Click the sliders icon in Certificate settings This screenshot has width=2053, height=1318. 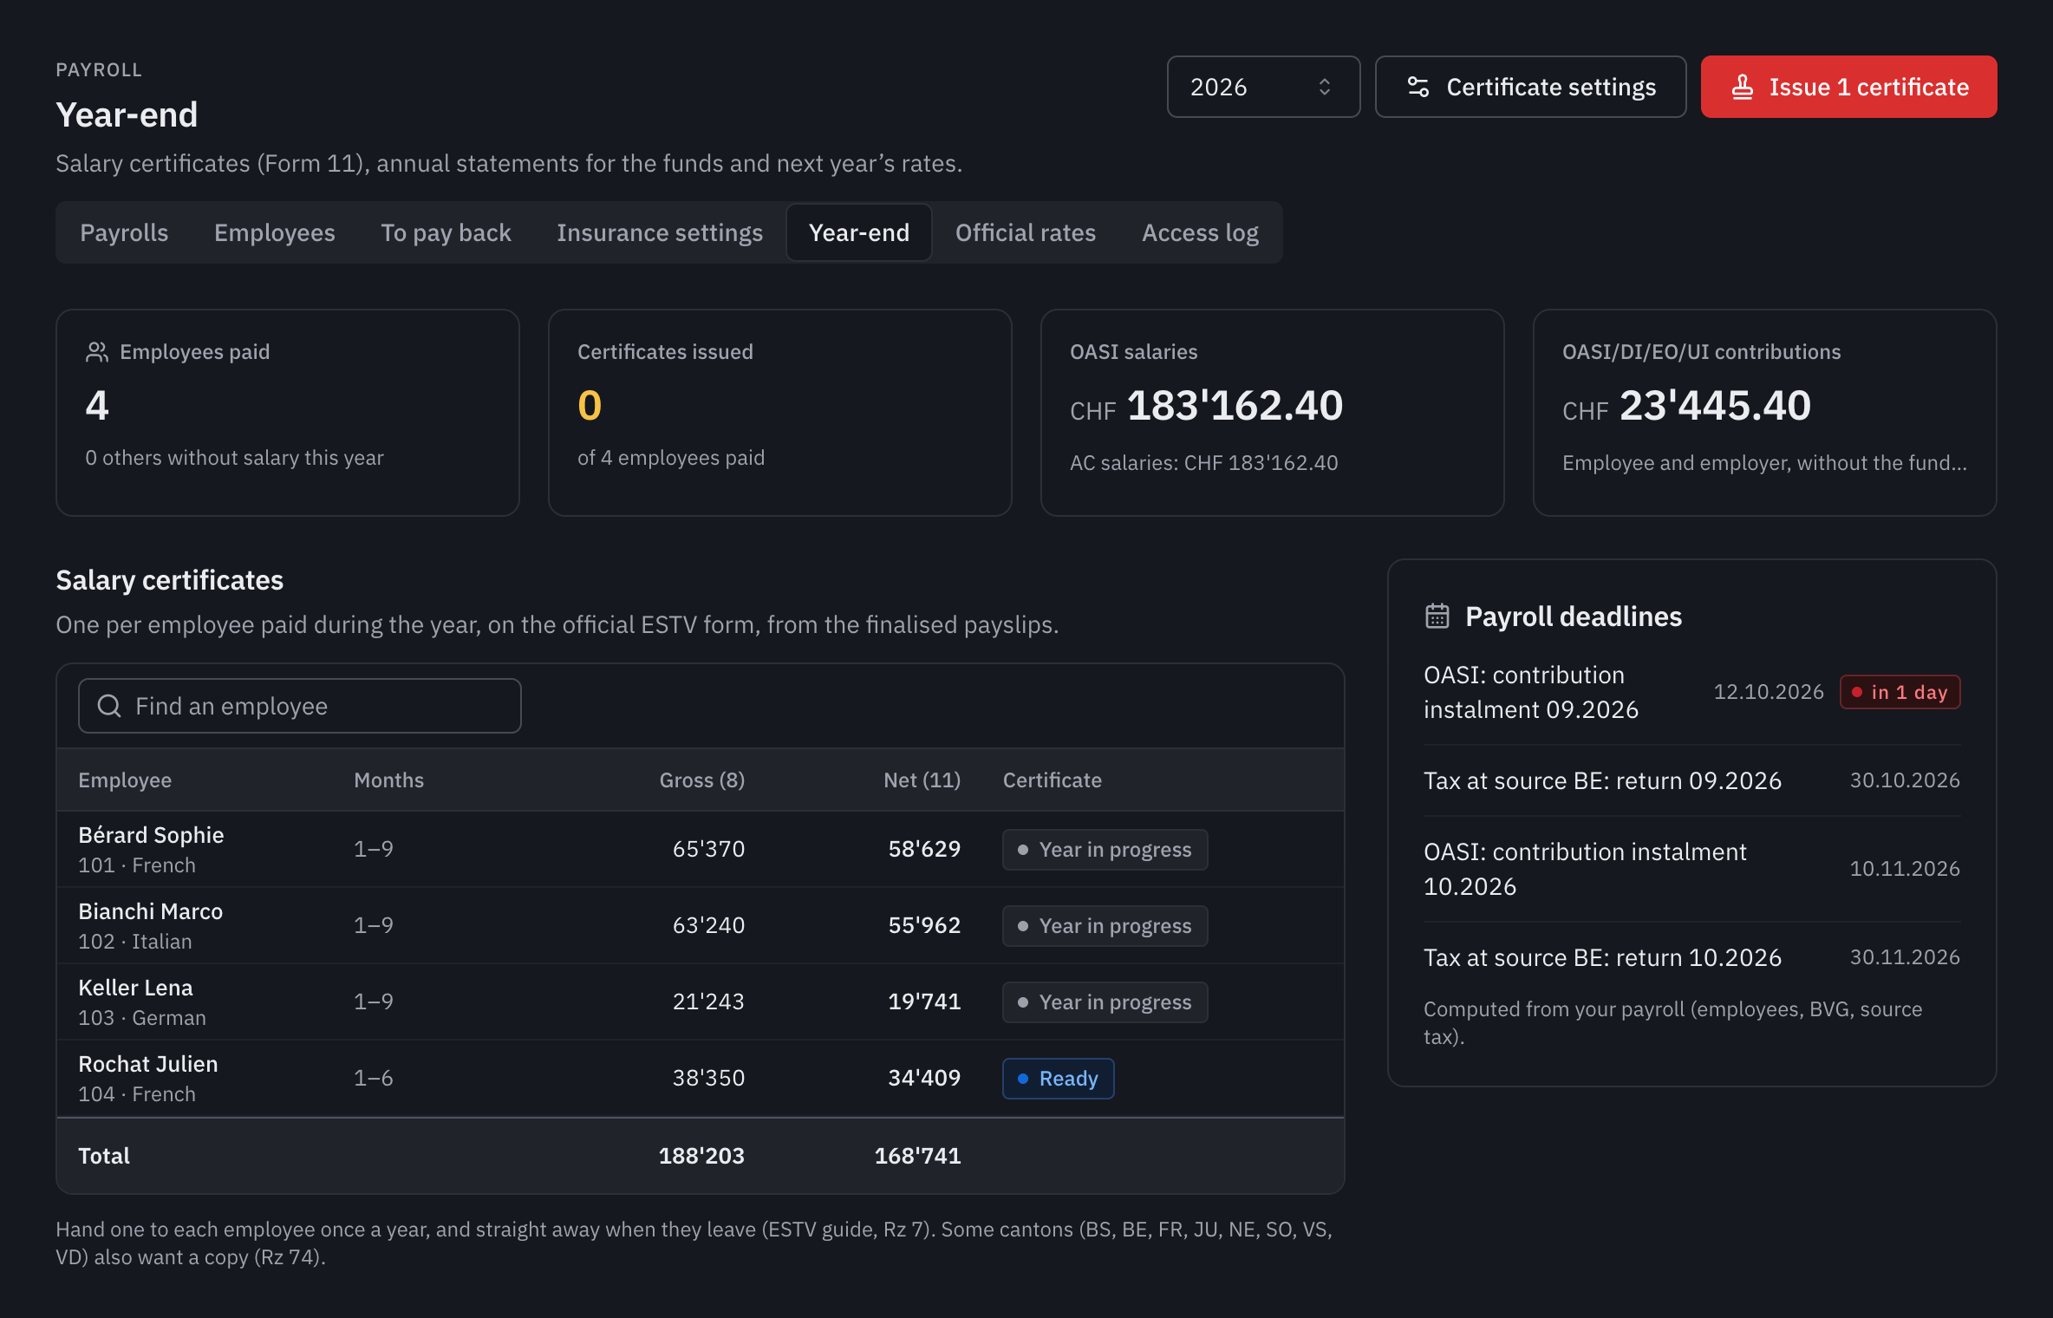point(1418,87)
